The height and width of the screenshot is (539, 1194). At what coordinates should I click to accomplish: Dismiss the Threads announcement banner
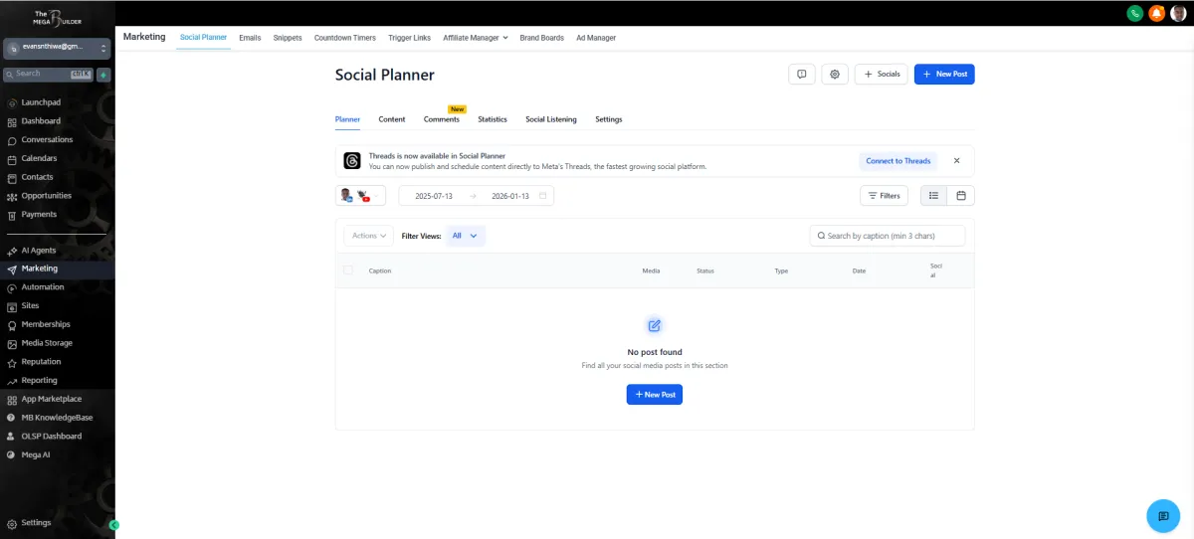pos(957,160)
